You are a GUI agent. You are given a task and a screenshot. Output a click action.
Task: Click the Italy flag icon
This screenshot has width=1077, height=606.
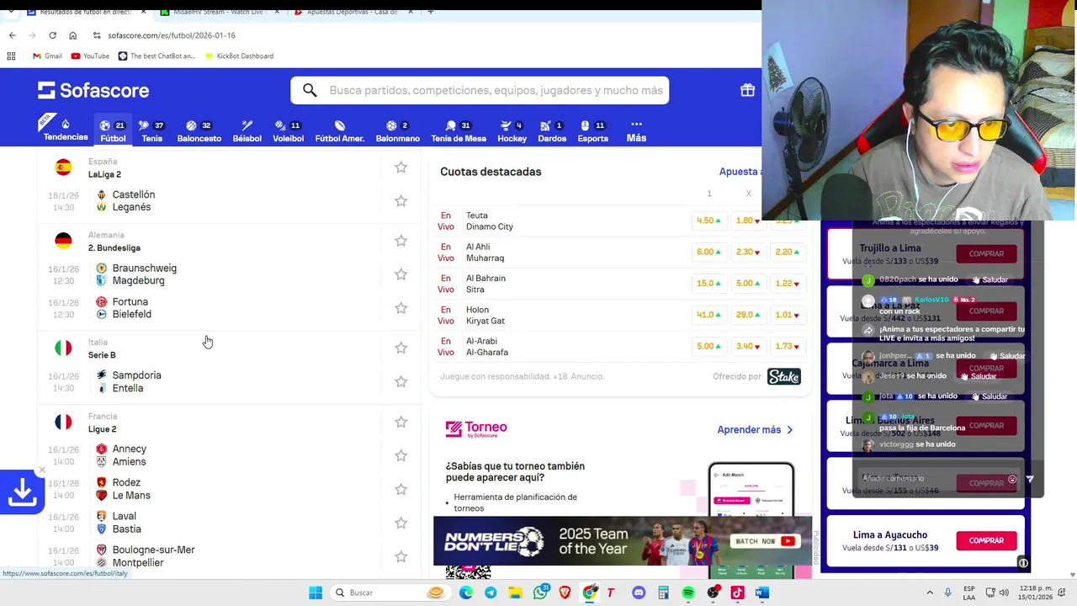(x=63, y=348)
